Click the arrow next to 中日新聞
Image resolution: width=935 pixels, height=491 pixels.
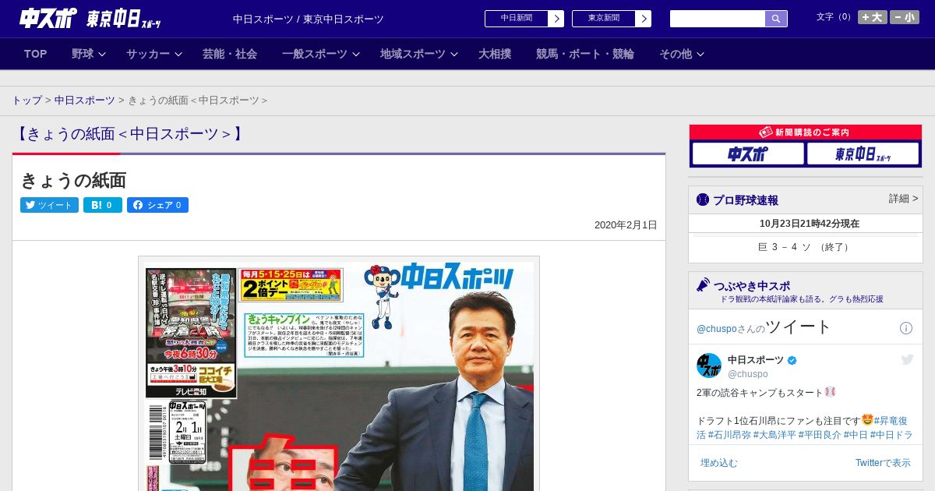click(x=556, y=19)
